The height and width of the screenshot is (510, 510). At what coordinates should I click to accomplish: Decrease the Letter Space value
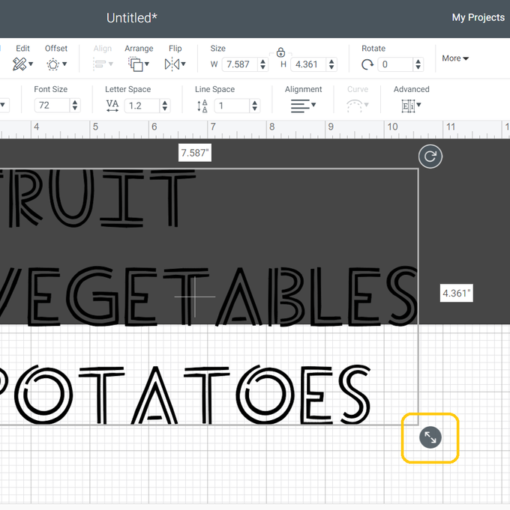[x=165, y=109]
